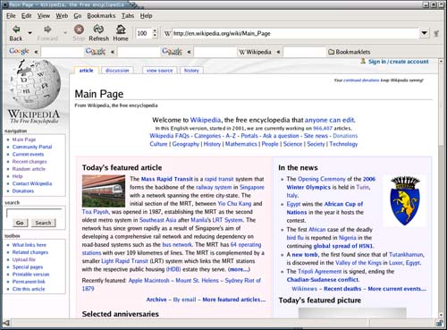Expand the address bar URL dropdown
This screenshot has width=447, height=330.
pos(425,33)
